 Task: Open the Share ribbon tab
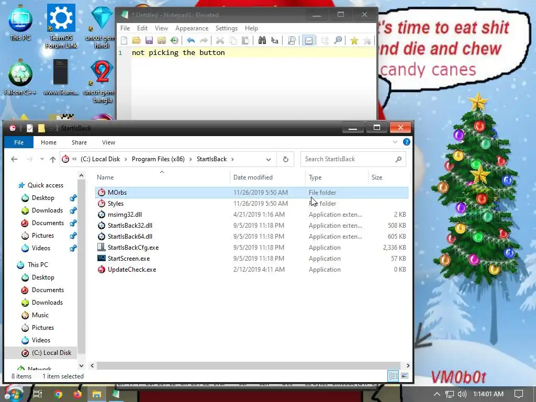point(80,142)
